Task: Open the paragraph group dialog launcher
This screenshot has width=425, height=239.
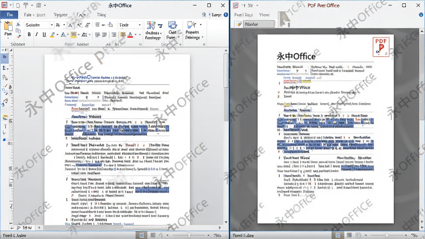Action: [140, 44]
